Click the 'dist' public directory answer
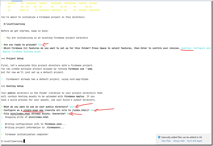Image resolution: width=213 pixels, height=146 pixels. (x=72, y=107)
